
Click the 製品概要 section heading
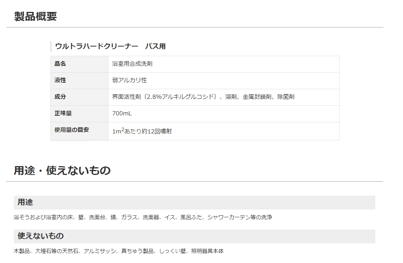(x=35, y=17)
